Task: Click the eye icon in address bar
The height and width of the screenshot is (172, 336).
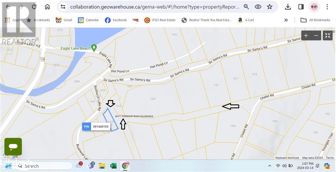Action: (258, 7)
